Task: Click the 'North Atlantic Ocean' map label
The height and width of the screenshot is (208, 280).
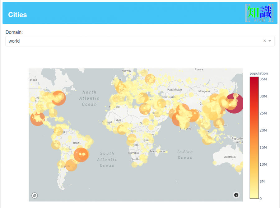Action: pyautogui.click(x=89, y=98)
